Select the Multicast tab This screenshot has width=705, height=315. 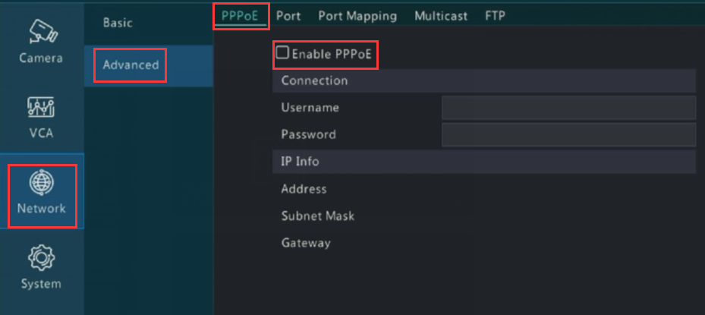coord(441,15)
